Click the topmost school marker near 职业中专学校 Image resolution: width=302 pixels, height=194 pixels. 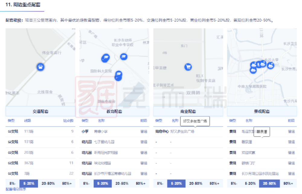124,56
